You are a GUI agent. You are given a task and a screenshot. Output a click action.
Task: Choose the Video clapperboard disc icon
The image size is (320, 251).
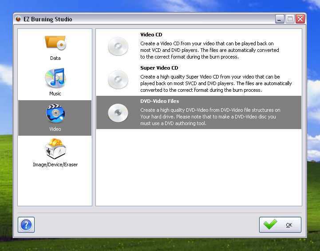(55, 114)
